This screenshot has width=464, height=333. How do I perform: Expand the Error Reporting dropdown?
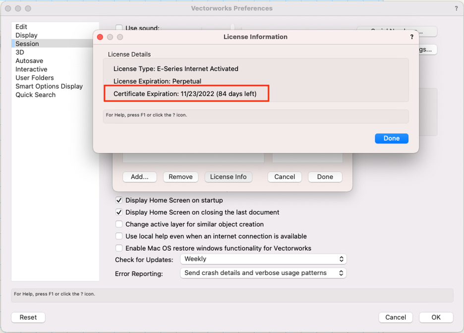(x=263, y=273)
